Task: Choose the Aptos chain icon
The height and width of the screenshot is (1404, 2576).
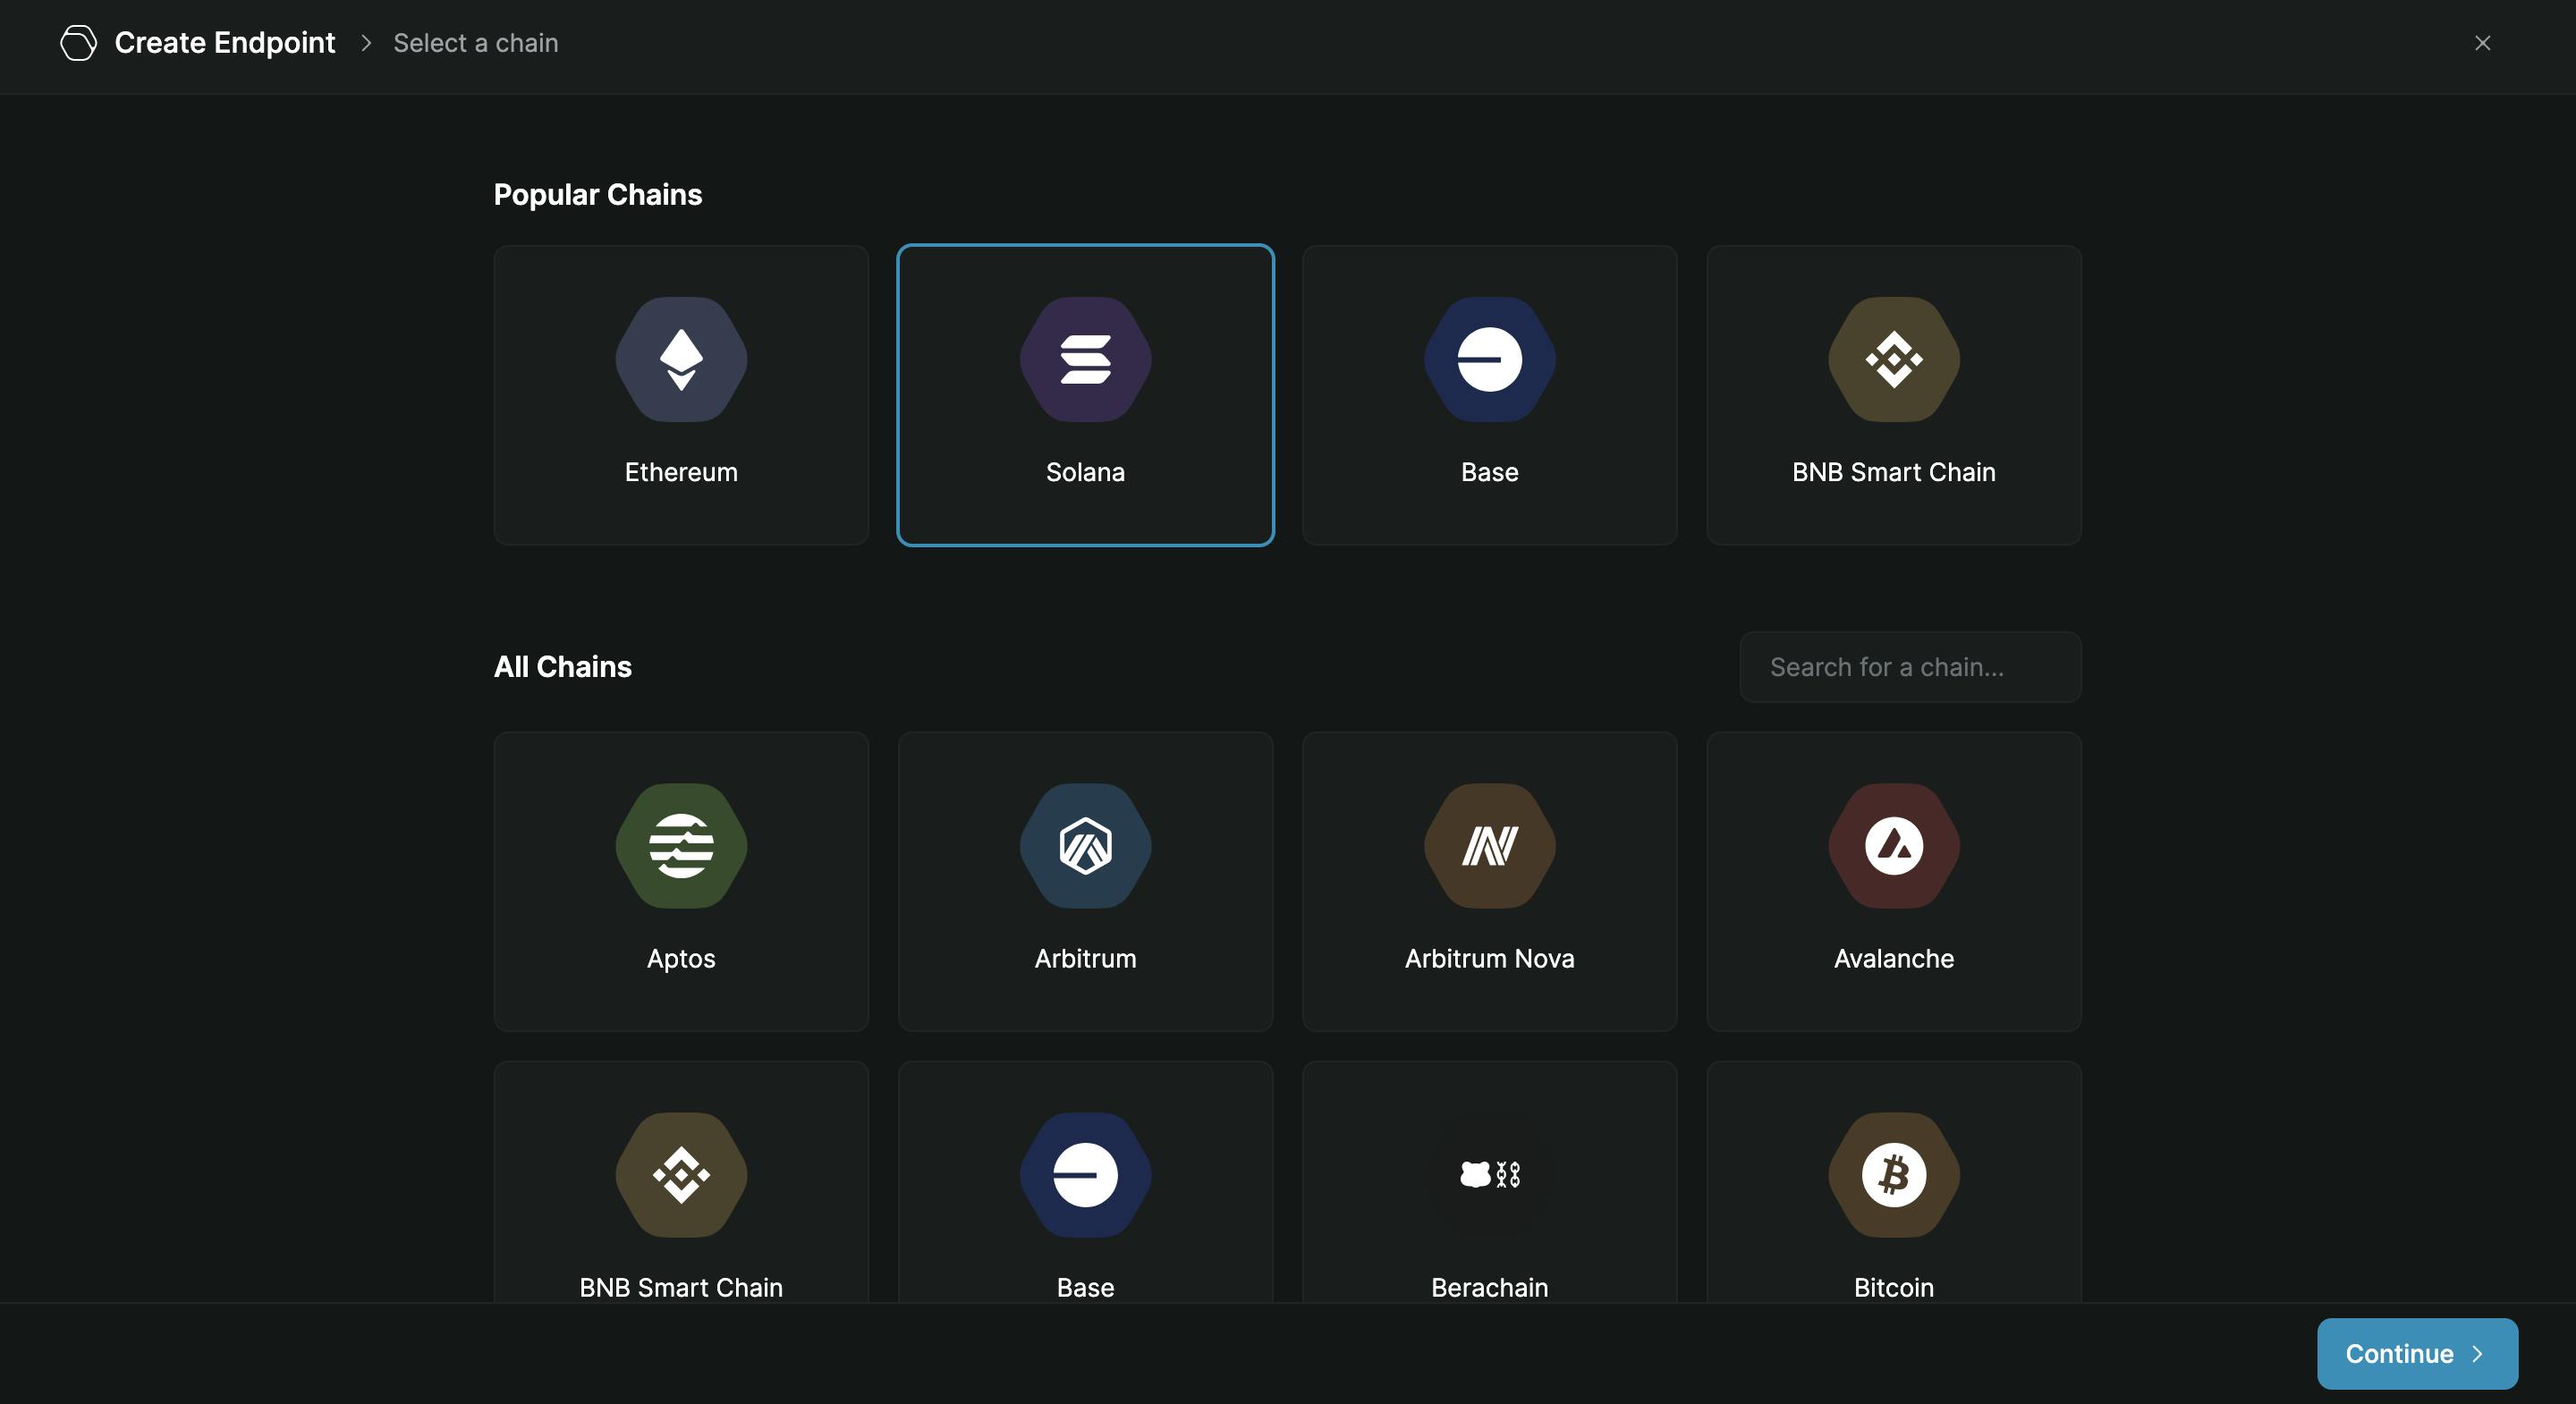Action: [x=681, y=846]
